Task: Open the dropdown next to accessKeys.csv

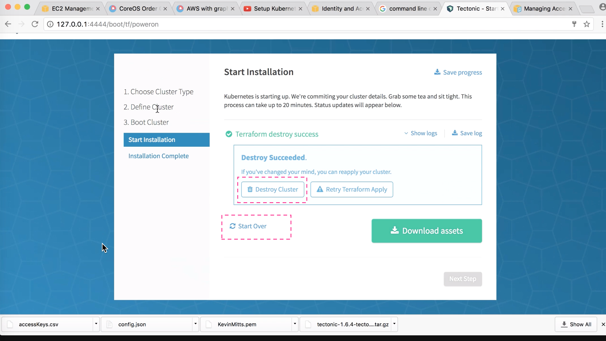Action: [x=96, y=324]
